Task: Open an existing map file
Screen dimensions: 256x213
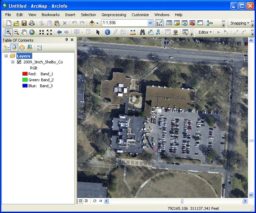Action: 16,23
